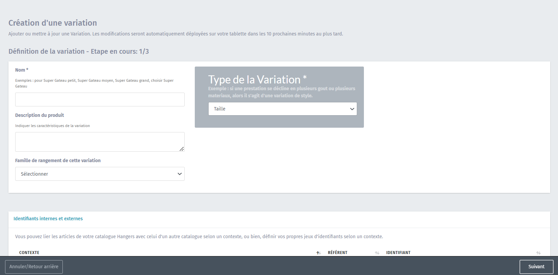
Task: Click Annuler/Retour arrière button
Action: click(34, 267)
